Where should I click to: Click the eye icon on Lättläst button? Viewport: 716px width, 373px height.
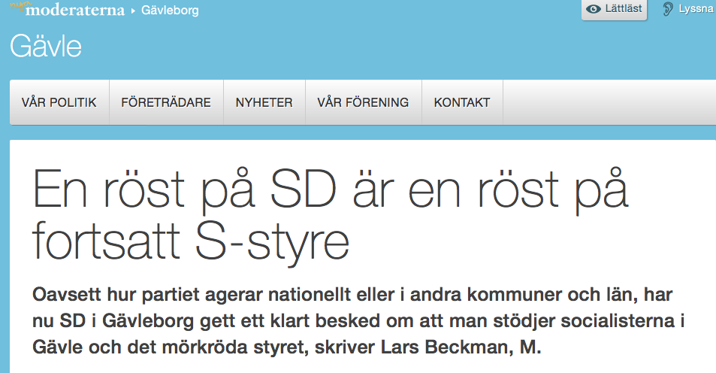tap(594, 9)
